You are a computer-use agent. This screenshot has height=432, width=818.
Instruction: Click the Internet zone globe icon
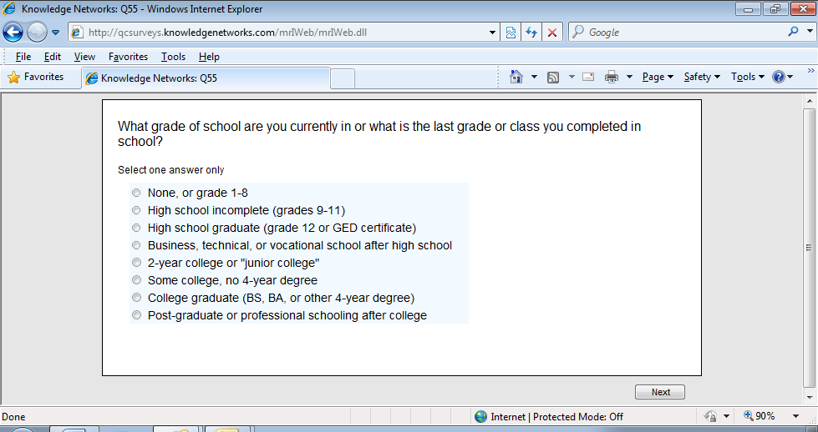point(480,416)
